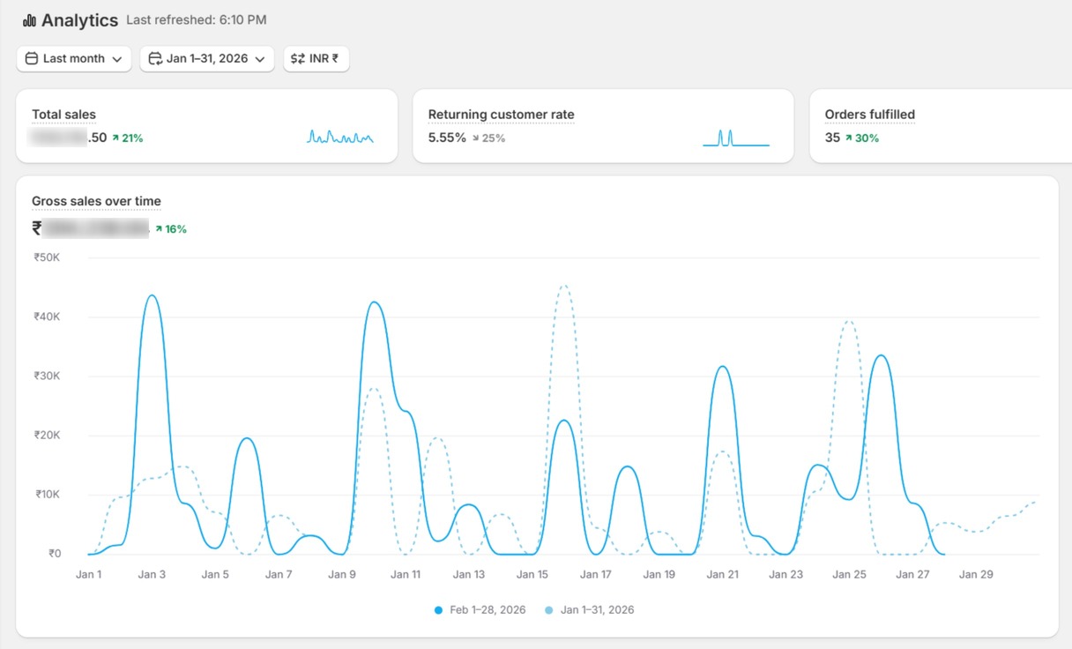Open the INR ₹ currency selector
Viewport: 1072px width, 649px height.
[316, 59]
